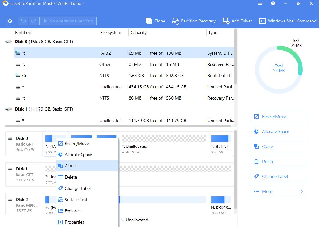The height and width of the screenshot is (227, 319).
Task: Click the redo arrow in toolbar
Action: tap(34, 21)
